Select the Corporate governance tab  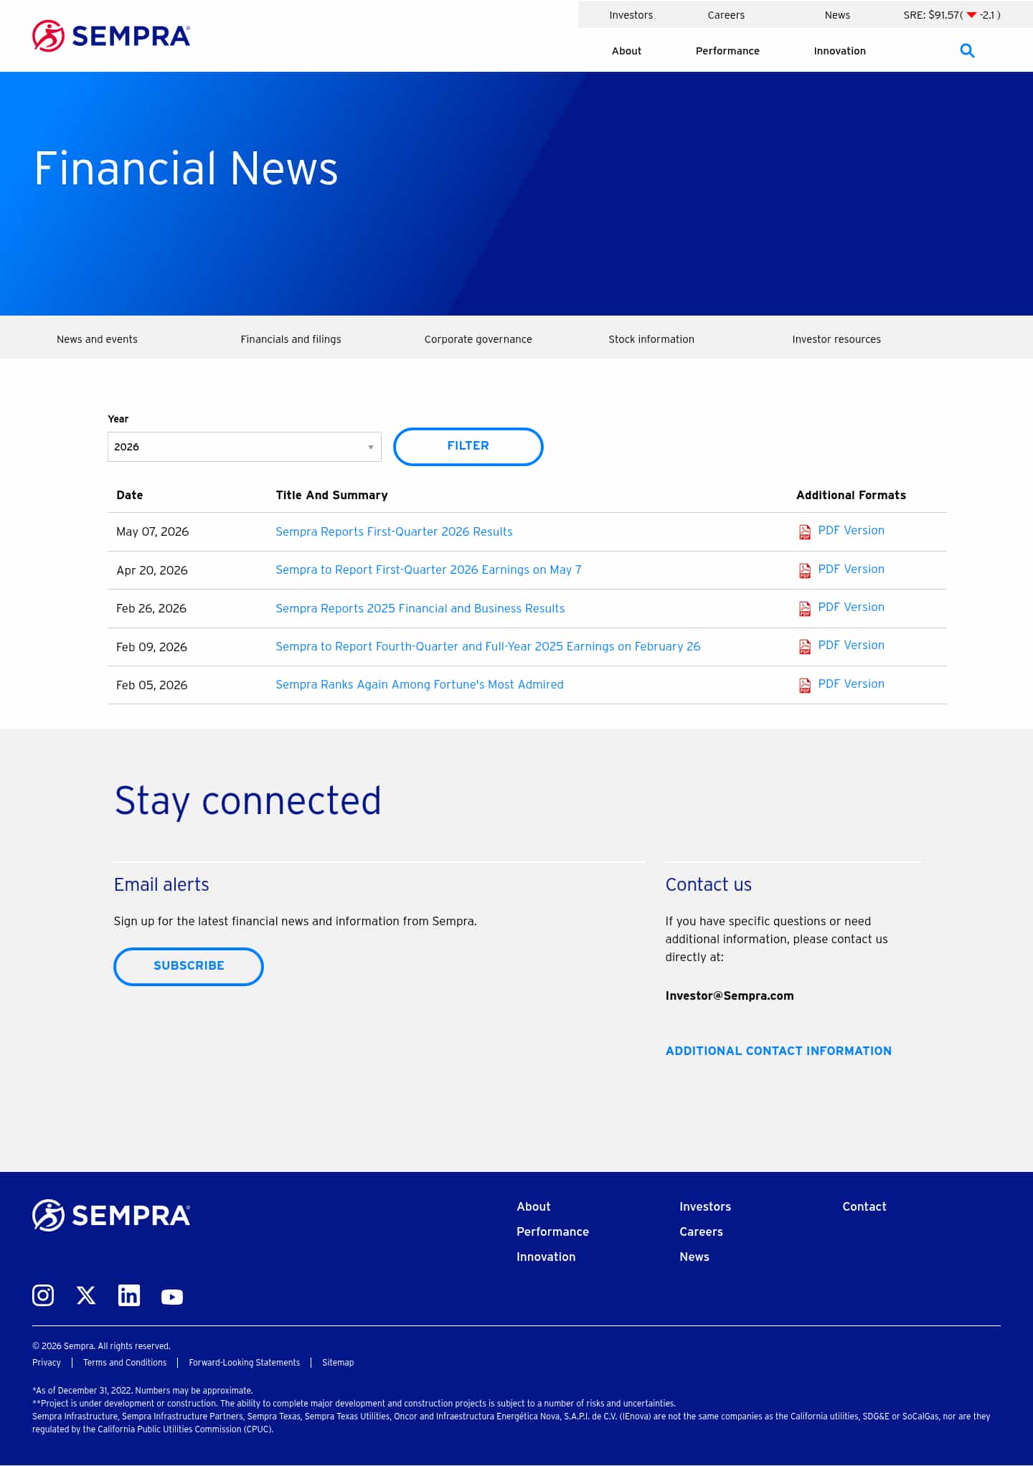478,339
